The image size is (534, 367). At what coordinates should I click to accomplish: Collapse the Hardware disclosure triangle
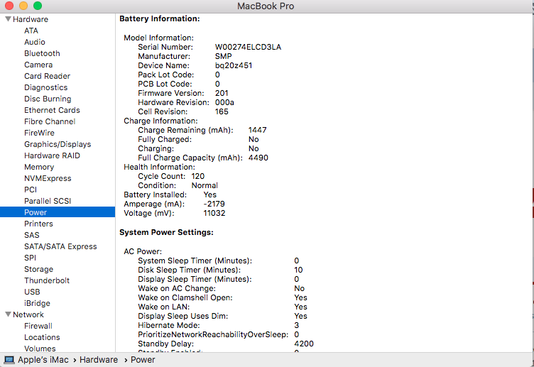(x=9, y=19)
